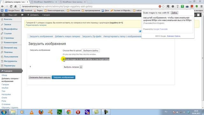204x115 pixels.
Task: Click Отключить flash-загрузку button
Action: click(x=40, y=77)
